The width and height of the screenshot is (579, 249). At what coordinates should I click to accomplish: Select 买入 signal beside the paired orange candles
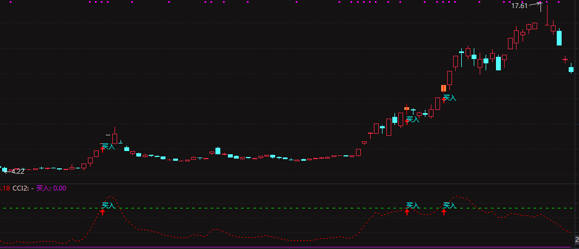[450, 97]
